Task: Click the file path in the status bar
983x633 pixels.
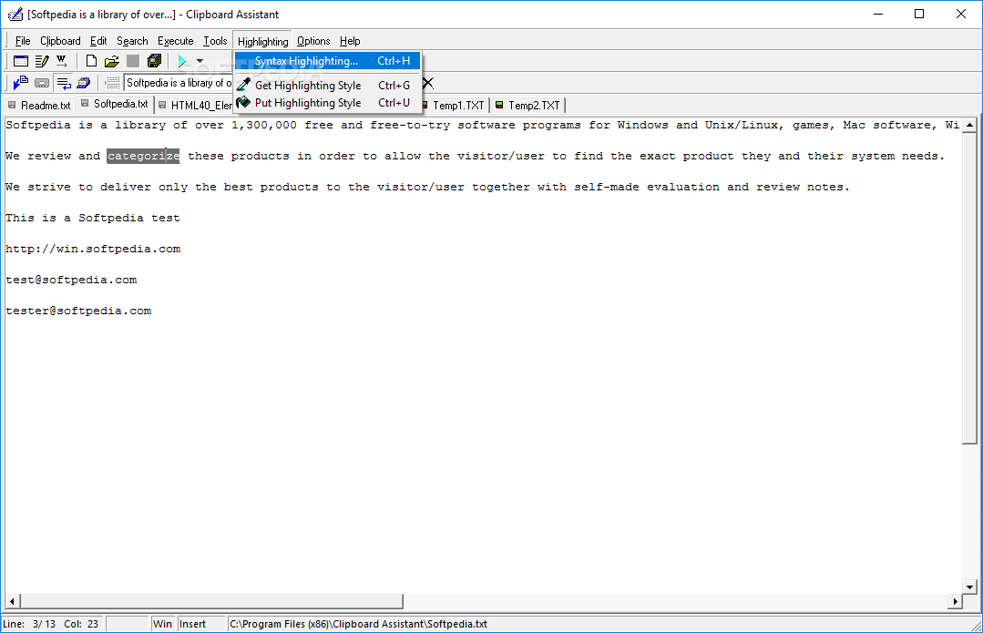Action: tap(358, 624)
